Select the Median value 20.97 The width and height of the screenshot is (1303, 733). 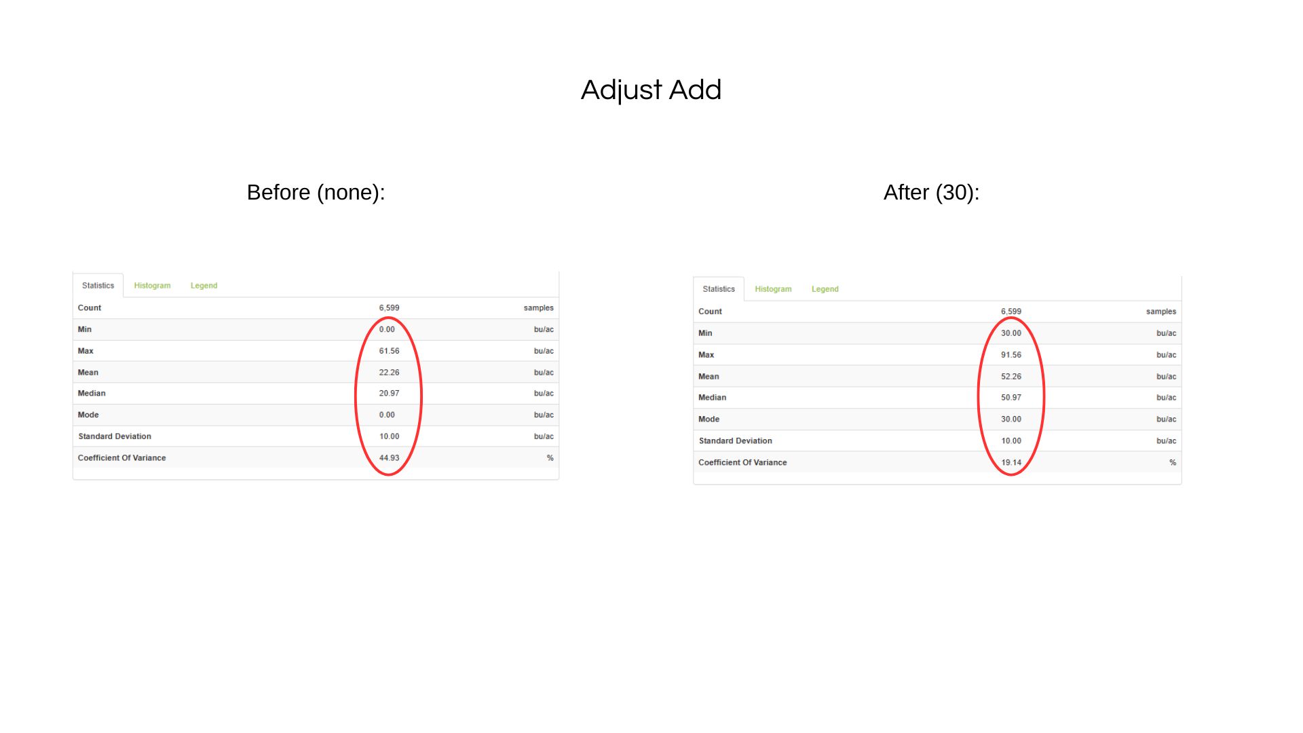coord(389,394)
